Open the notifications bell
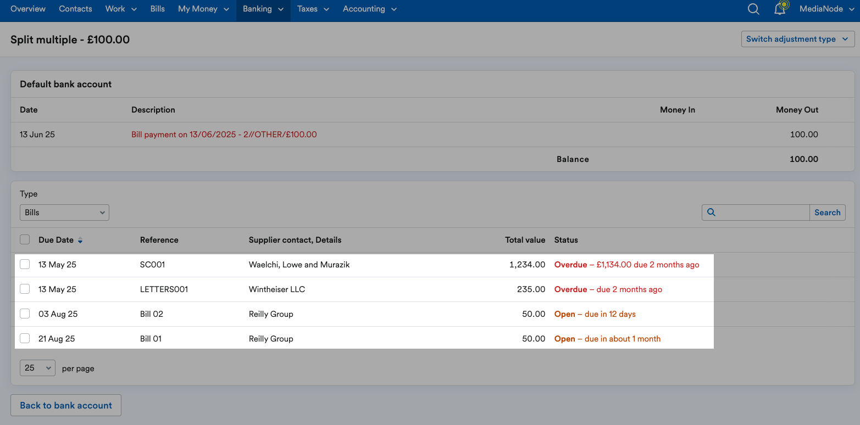The height and width of the screenshot is (425, 860). coord(780,8)
